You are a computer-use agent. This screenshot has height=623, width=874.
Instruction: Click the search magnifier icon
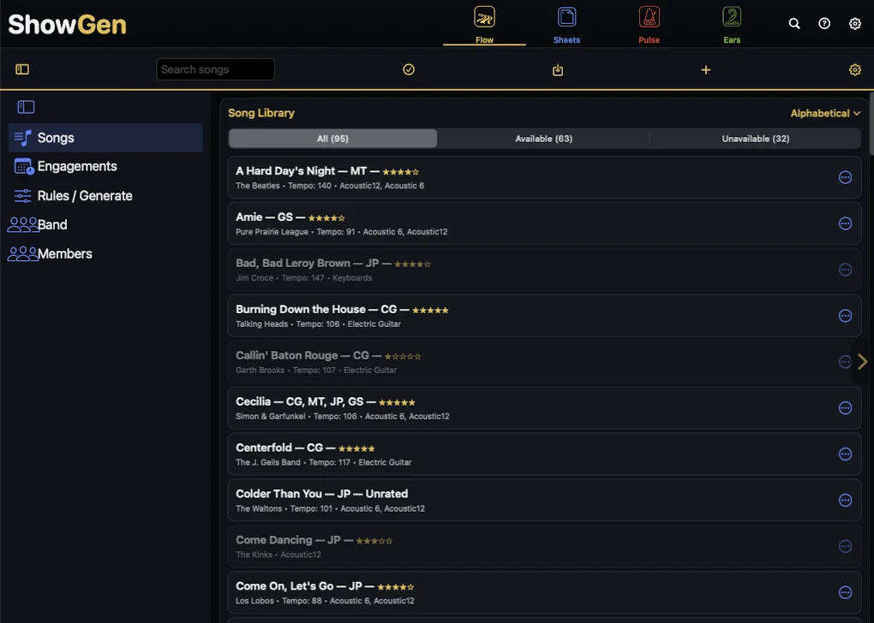794,23
